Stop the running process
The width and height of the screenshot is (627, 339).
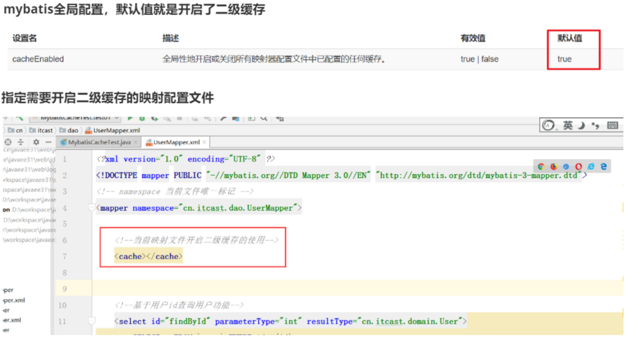pyautogui.click(x=179, y=119)
